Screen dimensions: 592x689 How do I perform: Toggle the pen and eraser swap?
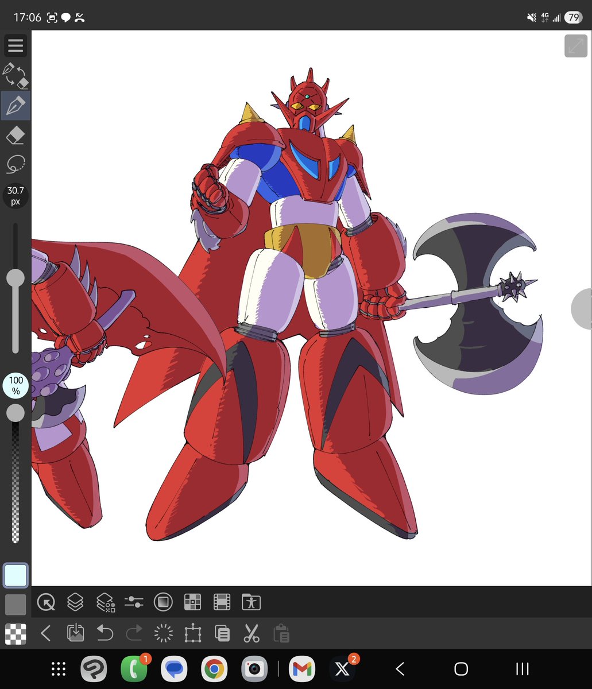coord(16,76)
